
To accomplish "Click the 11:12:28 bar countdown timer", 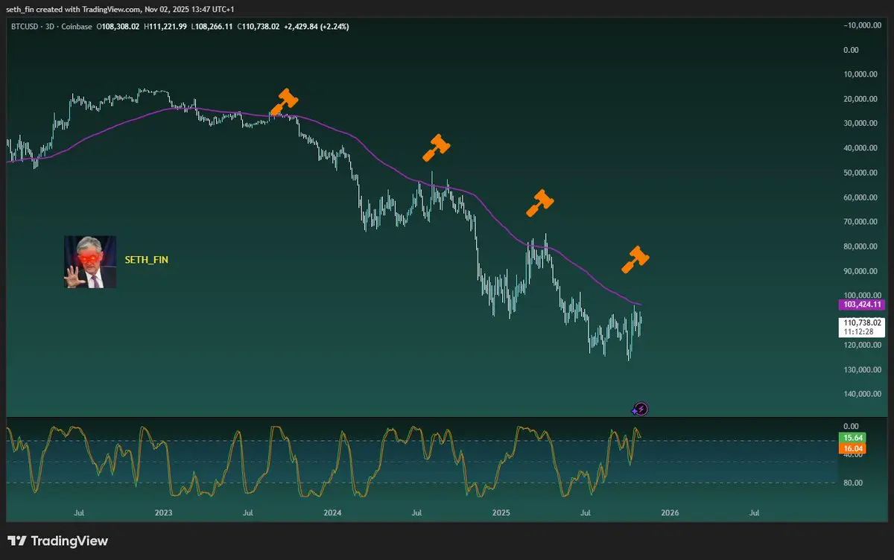I will pos(857,332).
